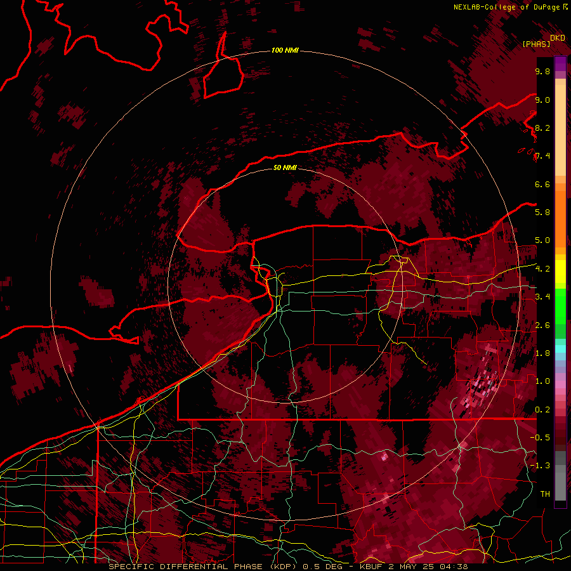Screen dimensions: 571x571
Task: Click the 4.2 scale value
Action: point(542,268)
